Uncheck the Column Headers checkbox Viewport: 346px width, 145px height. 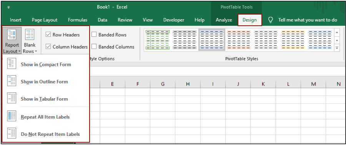click(48, 47)
